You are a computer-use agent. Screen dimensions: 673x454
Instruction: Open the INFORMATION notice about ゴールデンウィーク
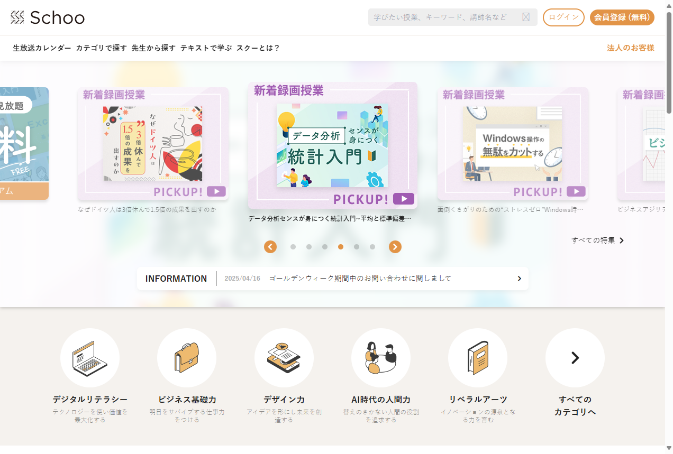360,279
